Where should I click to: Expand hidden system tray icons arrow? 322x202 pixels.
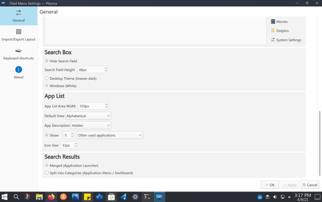289,197
